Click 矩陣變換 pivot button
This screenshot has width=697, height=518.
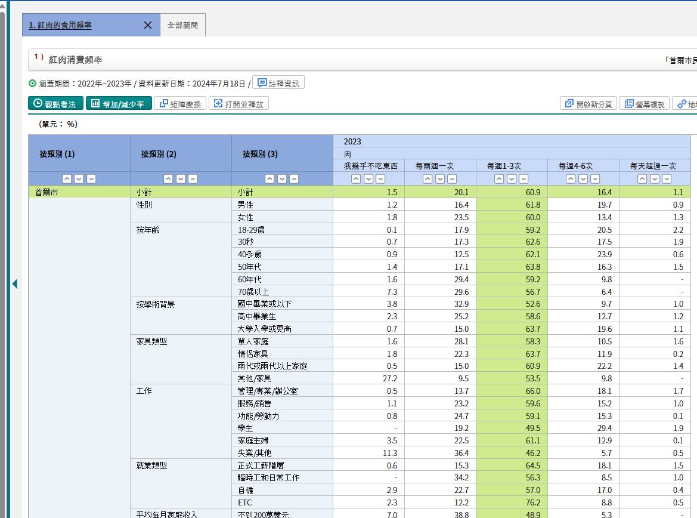click(181, 103)
